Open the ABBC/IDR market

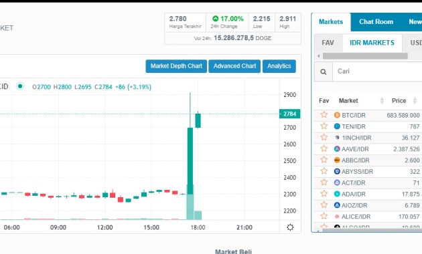point(355,160)
